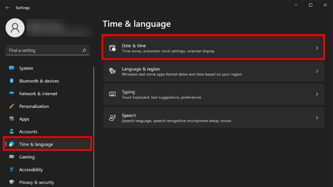The width and height of the screenshot is (333, 187).
Task: Expand Speech row chevron
Action: pos(317,118)
